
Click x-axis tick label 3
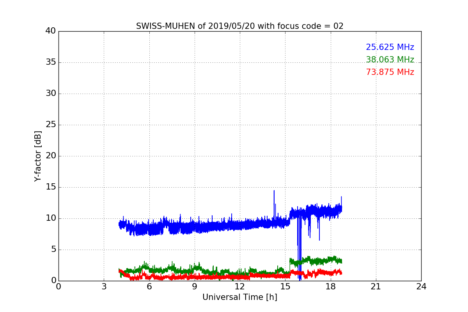coord(104,286)
